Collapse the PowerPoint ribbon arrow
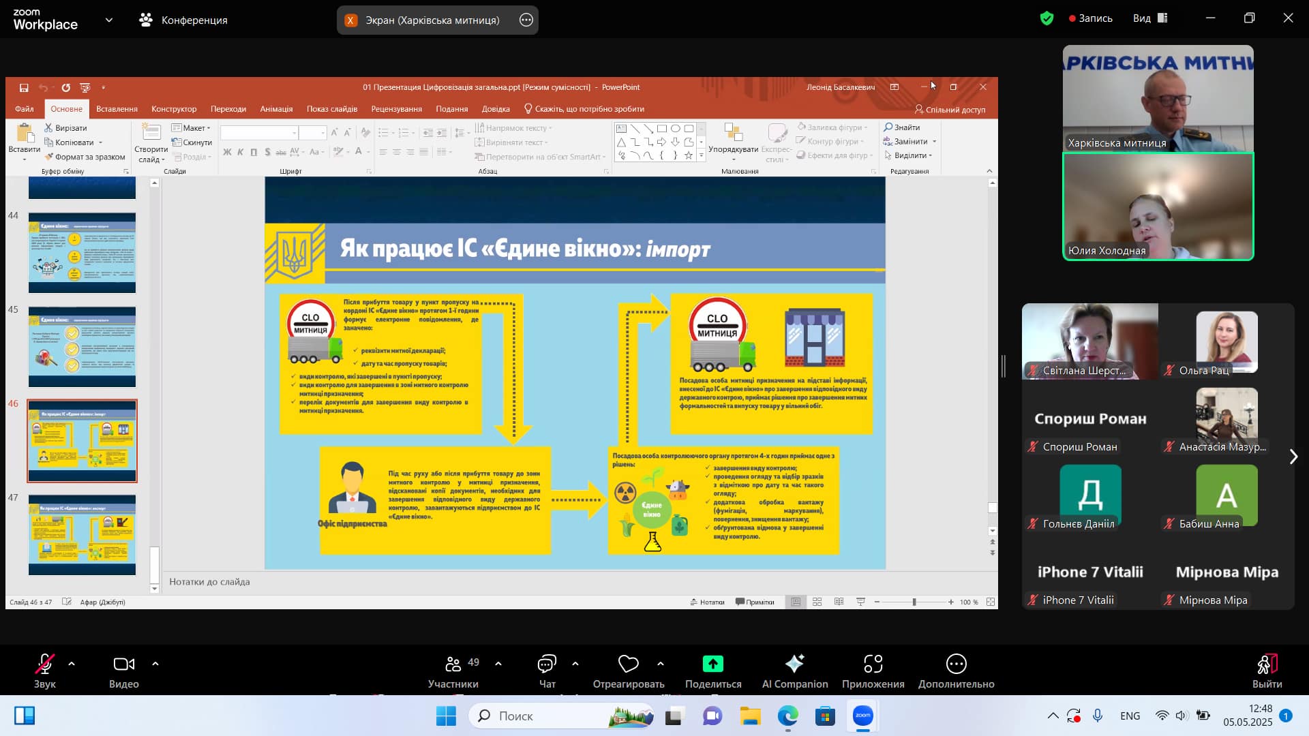 point(989,171)
